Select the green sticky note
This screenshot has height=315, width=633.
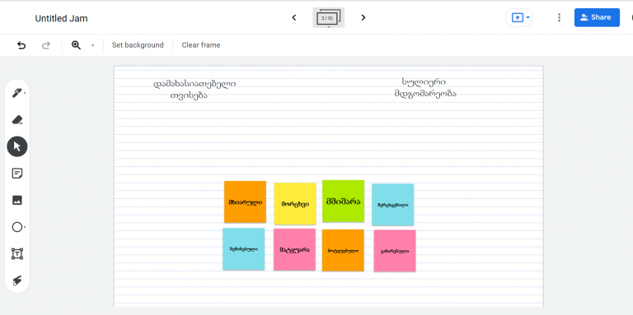click(343, 201)
